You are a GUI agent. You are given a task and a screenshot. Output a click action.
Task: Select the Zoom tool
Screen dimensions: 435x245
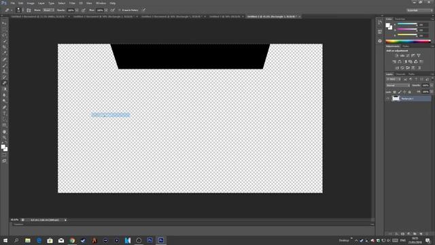4,137
